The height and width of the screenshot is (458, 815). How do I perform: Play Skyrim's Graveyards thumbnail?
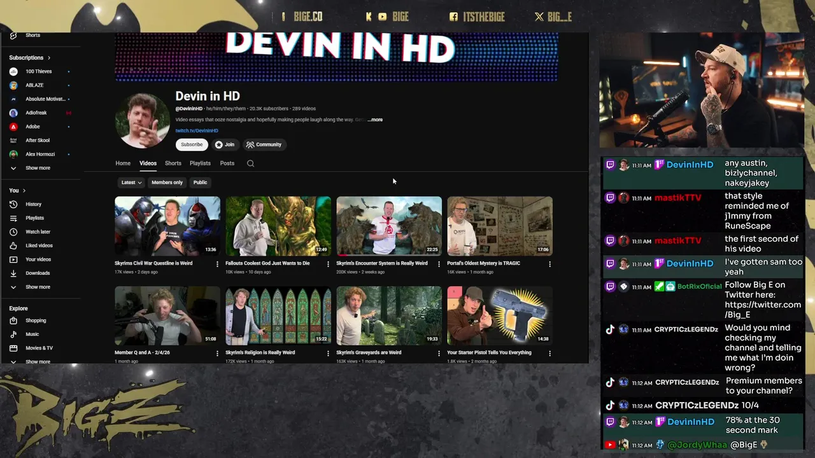[x=389, y=316]
